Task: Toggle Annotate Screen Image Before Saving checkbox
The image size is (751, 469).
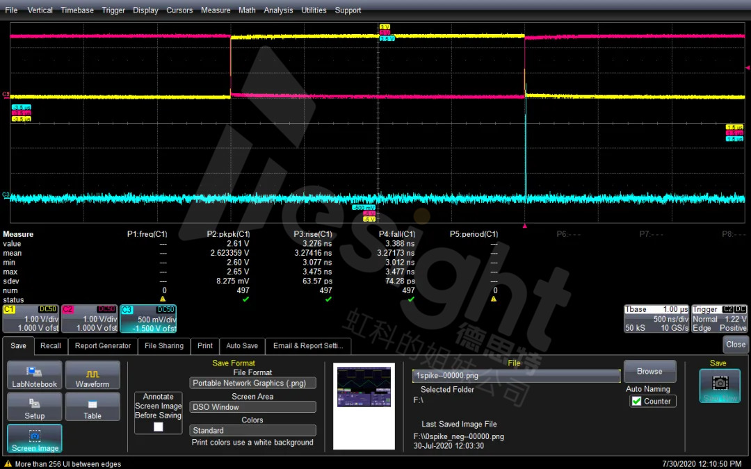Action: [x=159, y=427]
